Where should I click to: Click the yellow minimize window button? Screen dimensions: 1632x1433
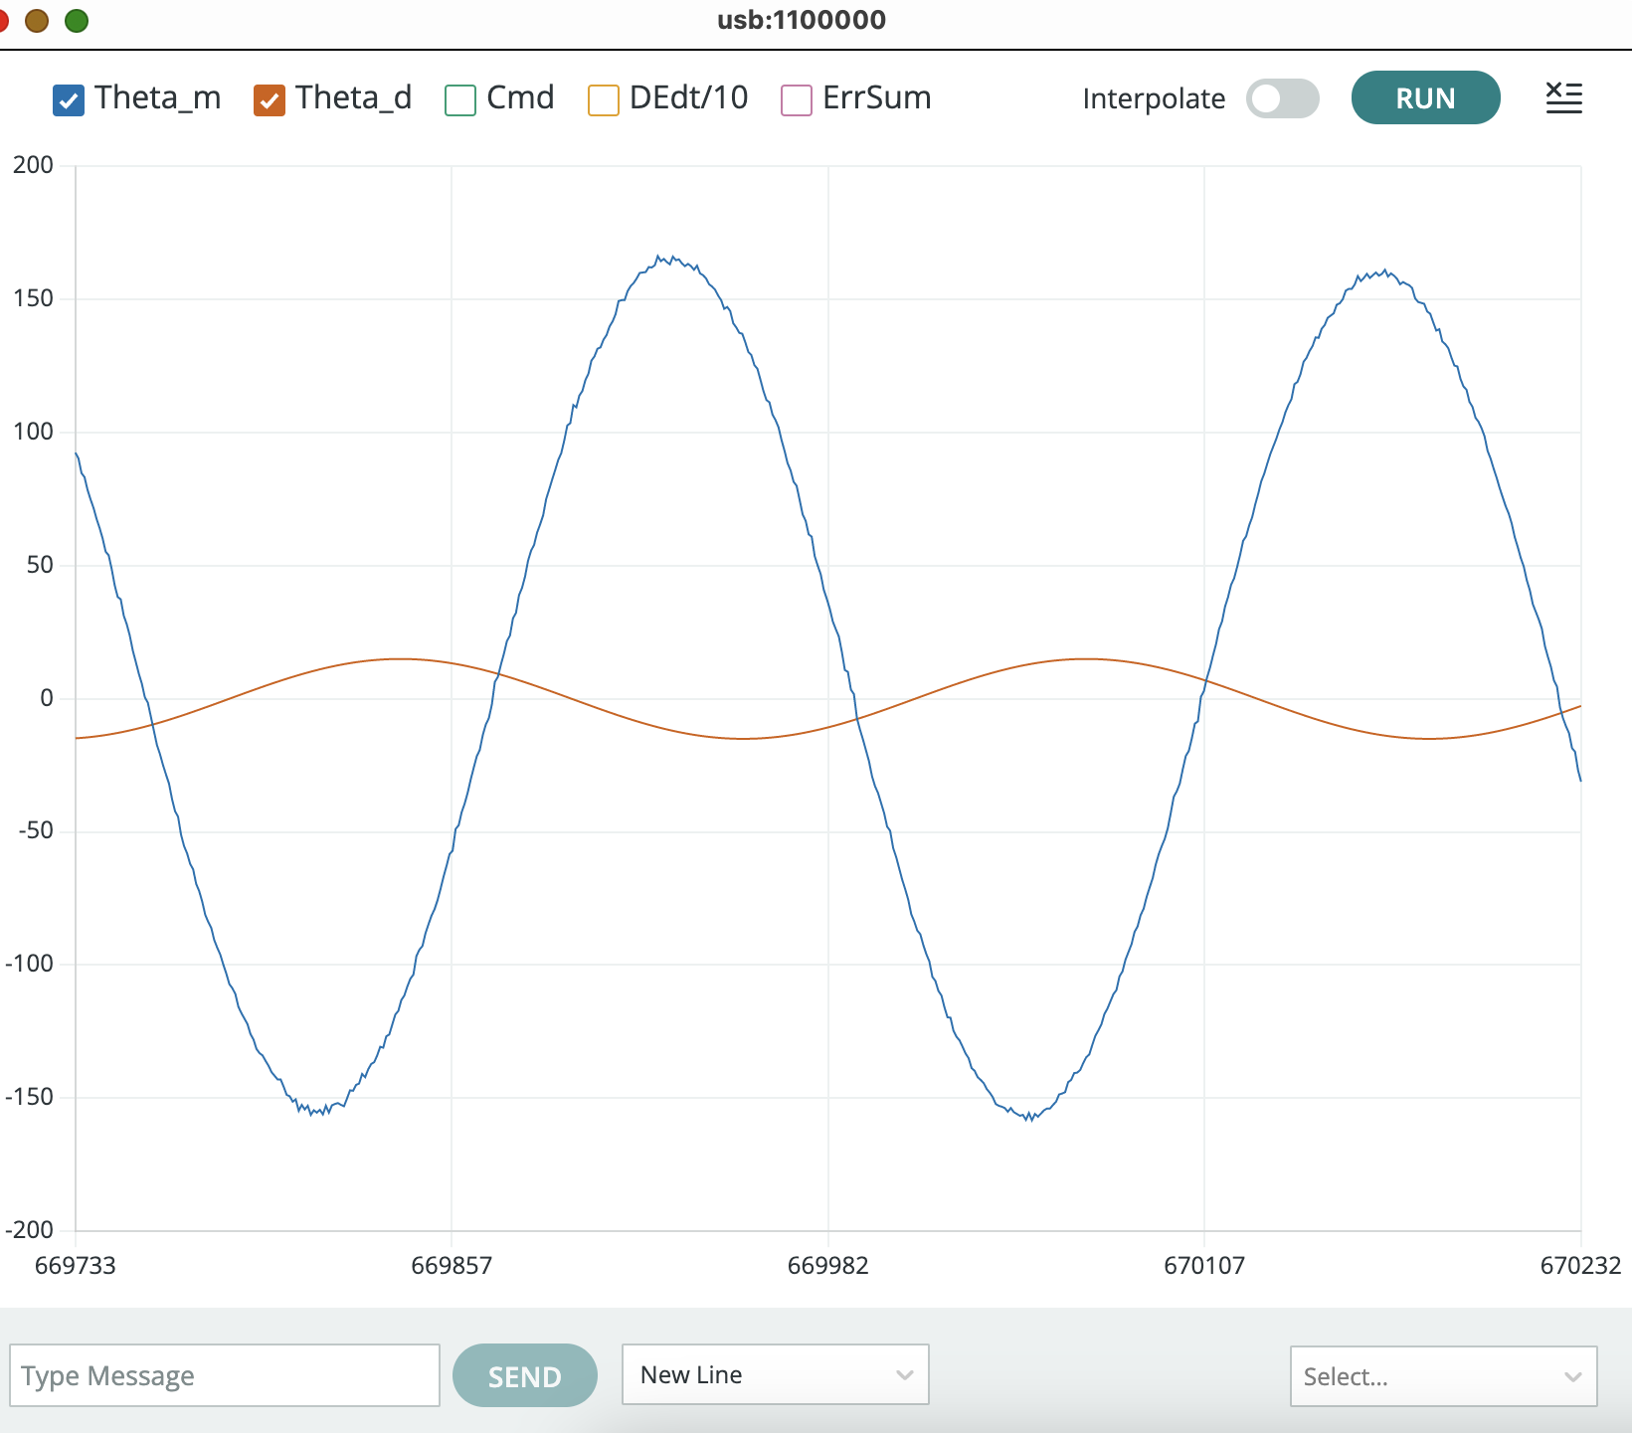point(37,20)
